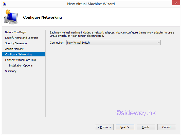Cancel the virtual machine wizard
Image resolution: width=182 pixels, height=136 pixels.
[167, 127]
